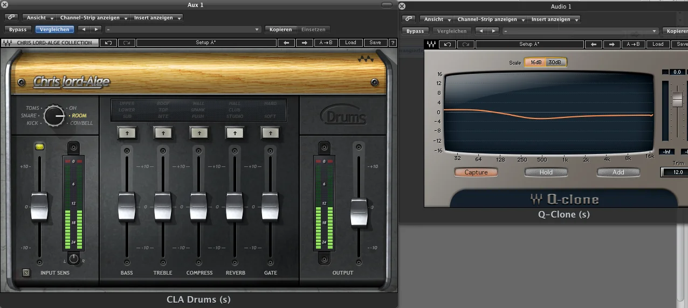
Task: Cycle the Compress mode arrow button
Action: click(x=199, y=132)
